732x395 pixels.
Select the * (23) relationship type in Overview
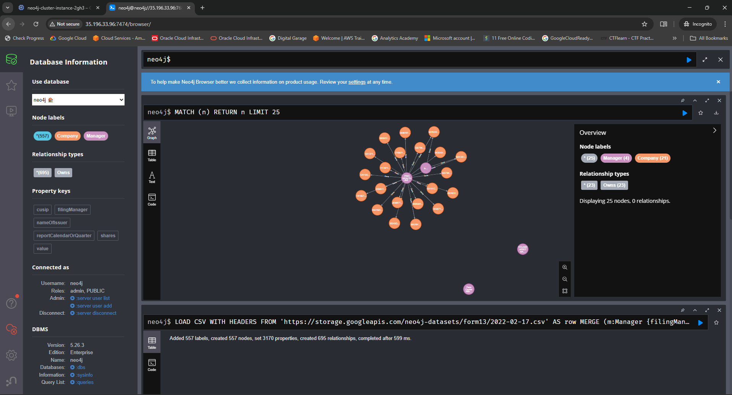click(x=589, y=185)
